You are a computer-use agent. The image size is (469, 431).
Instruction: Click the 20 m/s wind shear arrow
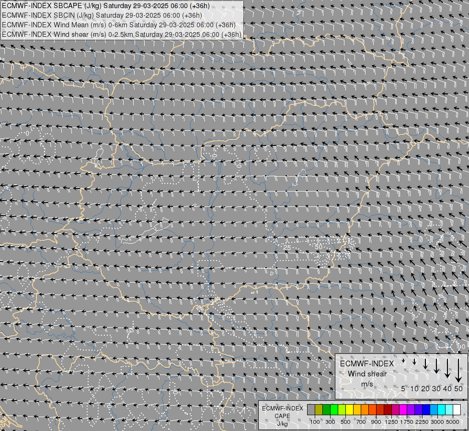(425, 363)
